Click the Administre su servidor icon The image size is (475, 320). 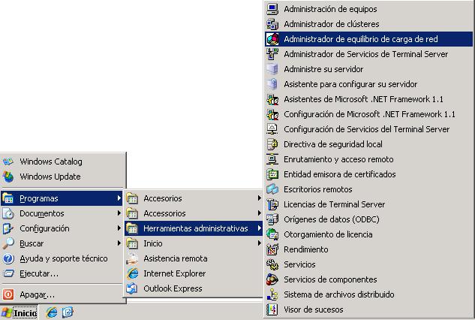[x=272, y=69]
